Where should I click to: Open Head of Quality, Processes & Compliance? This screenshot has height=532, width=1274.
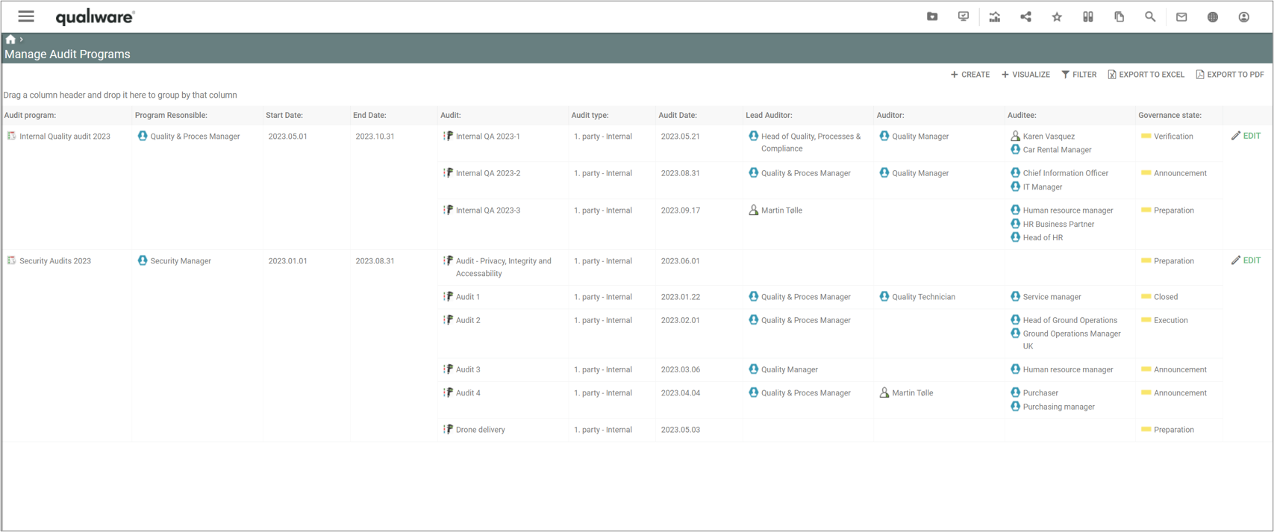coord(811,143)
